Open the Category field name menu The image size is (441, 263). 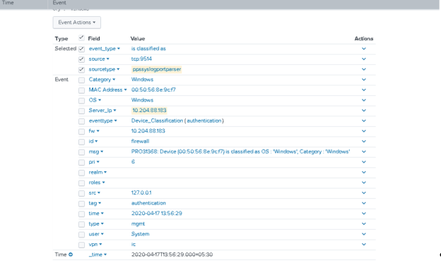[102, 80]
